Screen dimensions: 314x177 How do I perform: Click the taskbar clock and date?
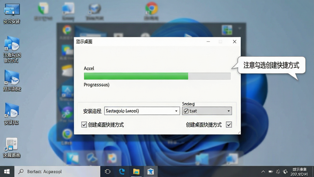pyautogui.click(x=299, y=172)
